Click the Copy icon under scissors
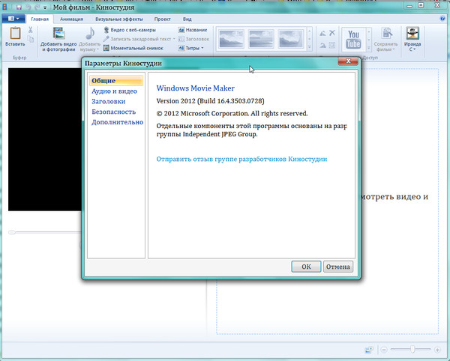The height and width of the screenshot is (361, 450). coord(31,39)
